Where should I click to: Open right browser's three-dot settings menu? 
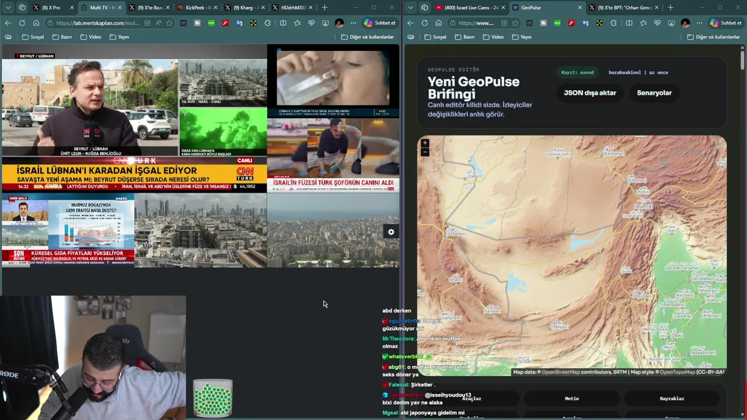pyautogui.click(x=699, y=23)
